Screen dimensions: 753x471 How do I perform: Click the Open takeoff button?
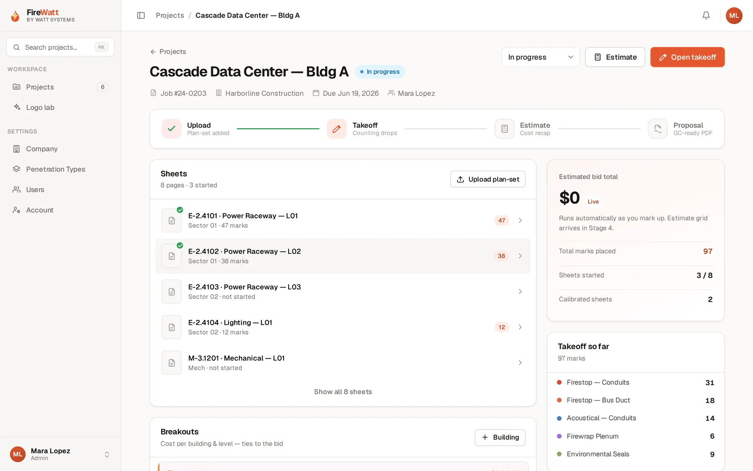pyautogui.click(x=687, y=57)
